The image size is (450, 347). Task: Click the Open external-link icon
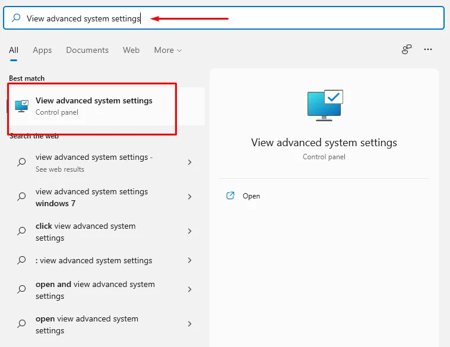230,195
